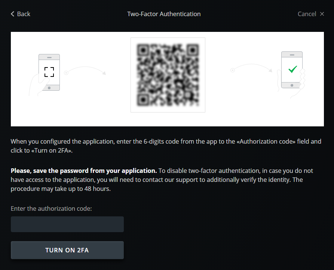Click the bold 'Please, save the password' text

coord(84,171)
